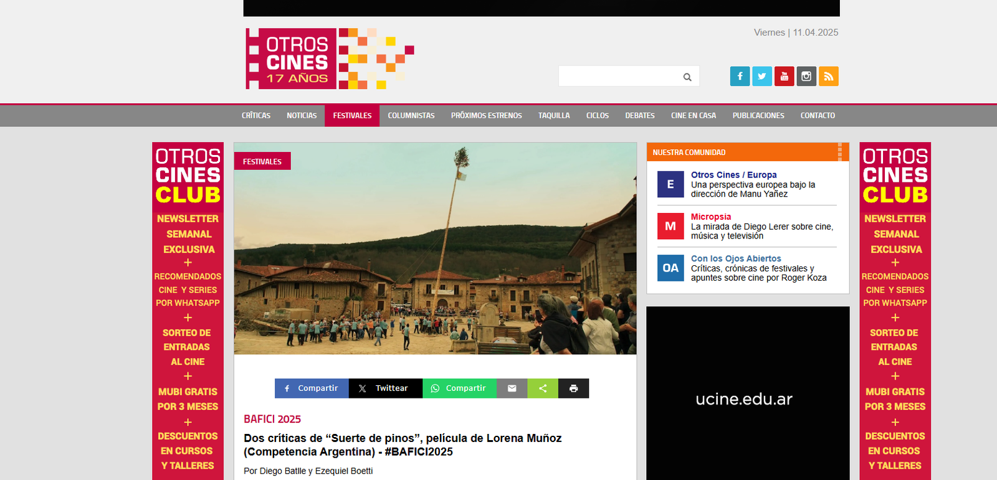This screenshot has height=480, width=997.
Task: Open the Facebook social icon in header
Action: pos(740,76)
